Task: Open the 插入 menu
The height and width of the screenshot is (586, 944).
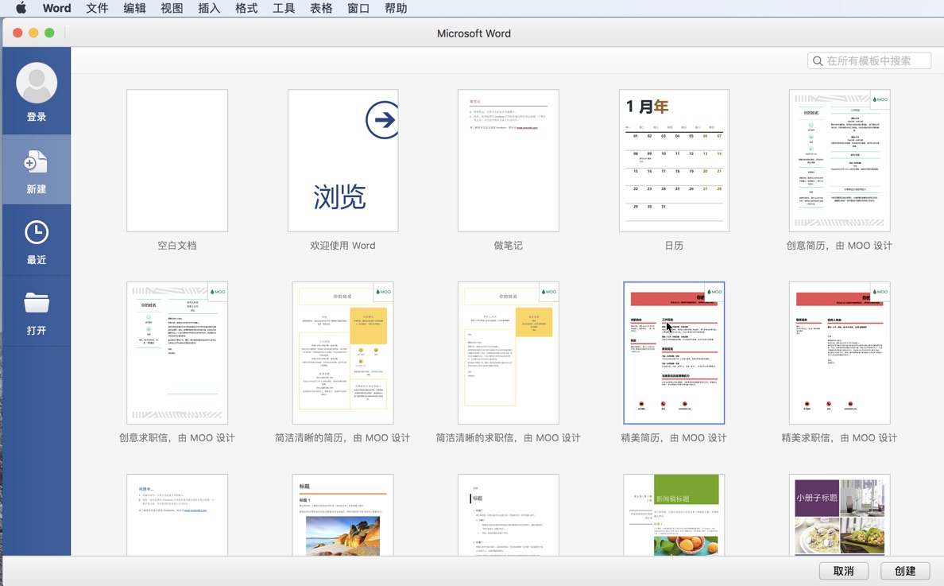Action: point(209,8)
